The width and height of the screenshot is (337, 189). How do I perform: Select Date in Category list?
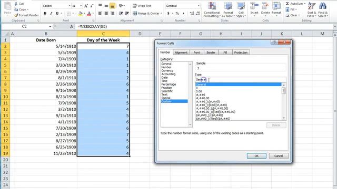point(164,78)
